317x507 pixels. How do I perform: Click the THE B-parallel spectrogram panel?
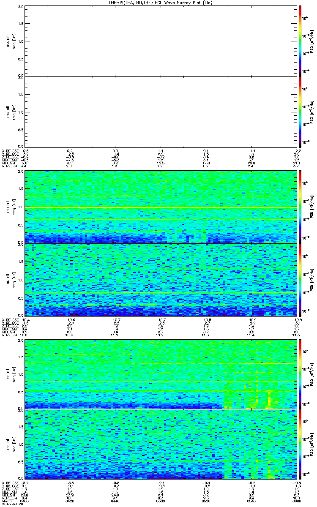point(160,445)
